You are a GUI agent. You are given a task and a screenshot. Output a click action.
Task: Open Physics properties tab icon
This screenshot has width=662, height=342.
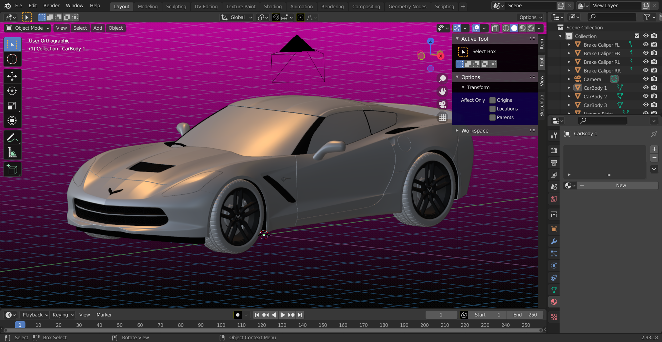554,266
